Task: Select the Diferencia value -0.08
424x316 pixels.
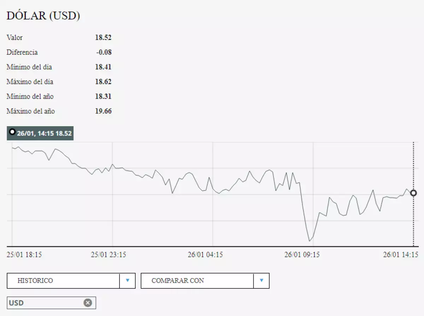Action: pos(104,52)
